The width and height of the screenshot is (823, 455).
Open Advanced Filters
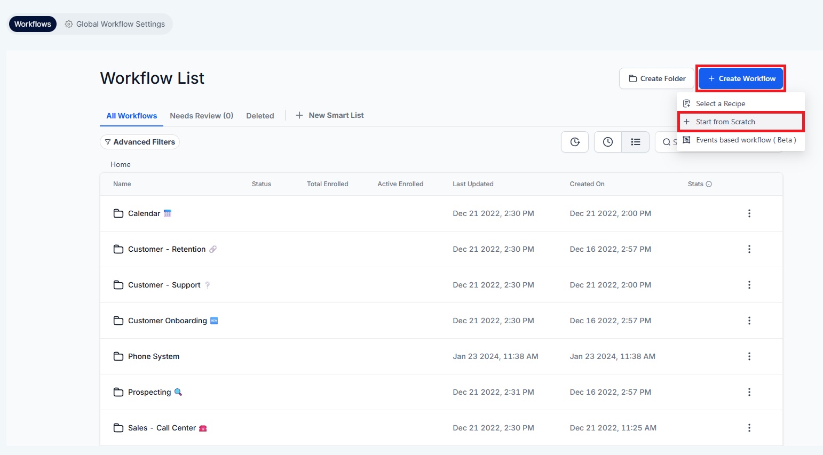[140, 142]
